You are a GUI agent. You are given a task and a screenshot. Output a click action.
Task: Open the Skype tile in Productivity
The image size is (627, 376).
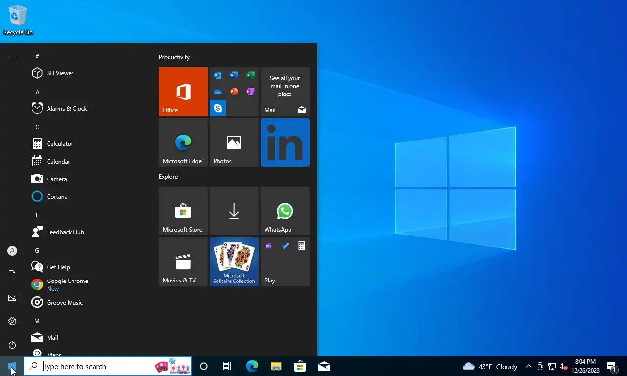[x=217, y=108]
